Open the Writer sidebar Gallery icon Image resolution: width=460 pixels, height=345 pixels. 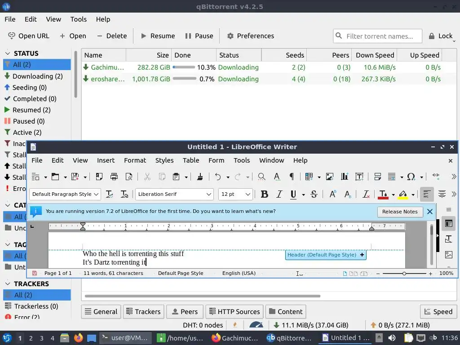[x=449, y=254]
